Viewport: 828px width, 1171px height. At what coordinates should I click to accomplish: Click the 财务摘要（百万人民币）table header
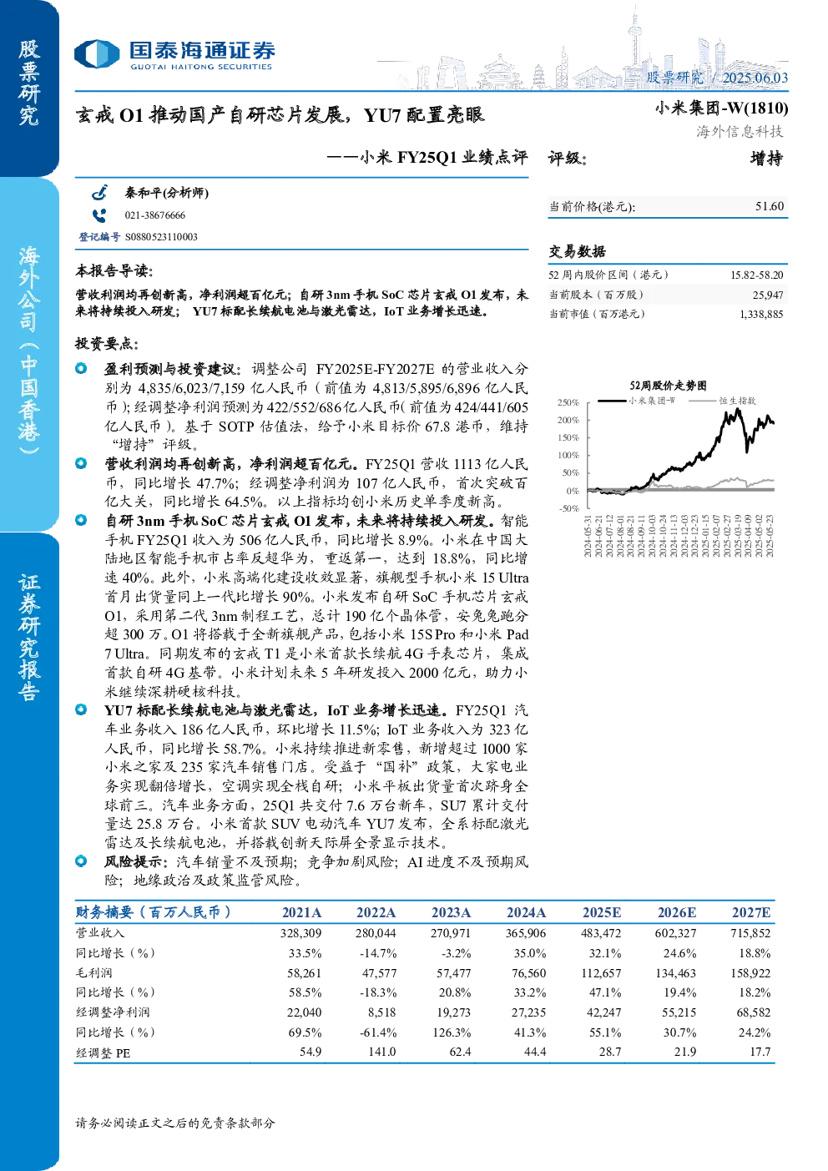coord(153,912)
